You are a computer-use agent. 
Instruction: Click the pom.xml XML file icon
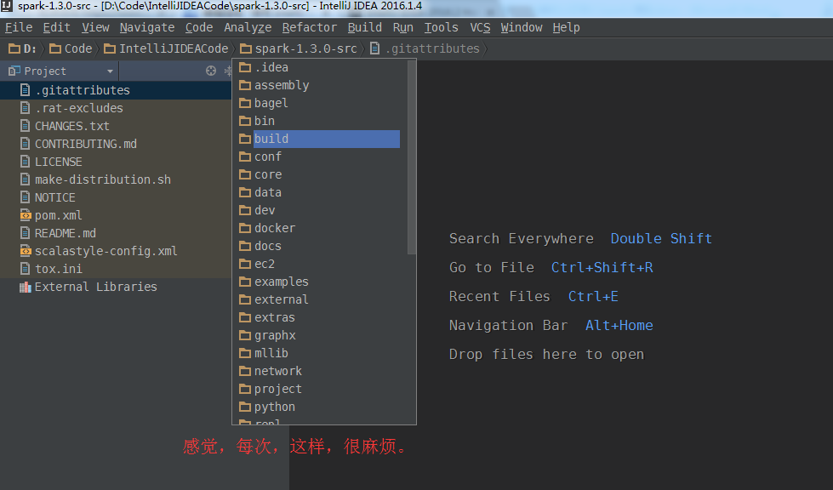click(25, 215)
